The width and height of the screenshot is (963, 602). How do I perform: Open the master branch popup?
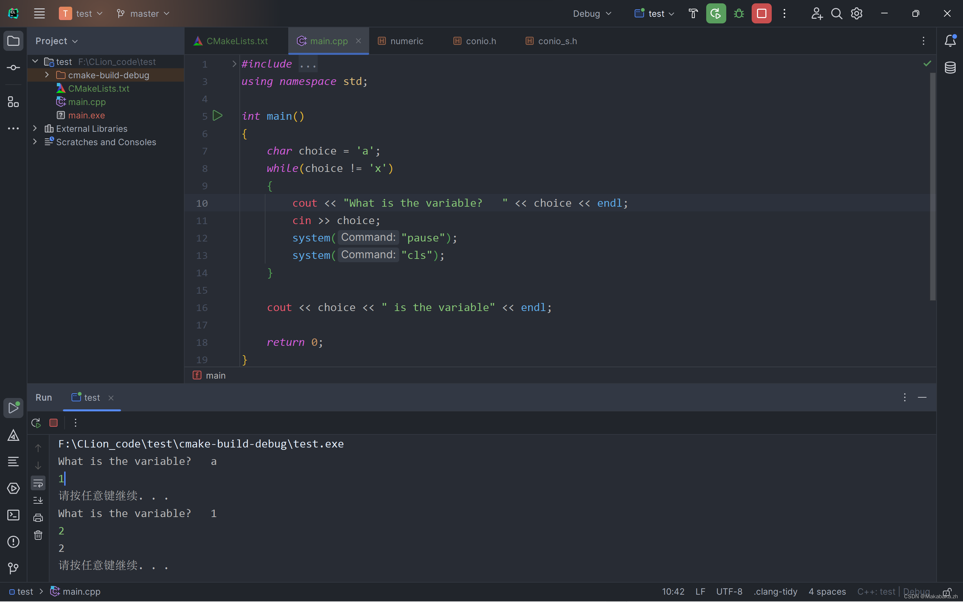tap(142, 13)
